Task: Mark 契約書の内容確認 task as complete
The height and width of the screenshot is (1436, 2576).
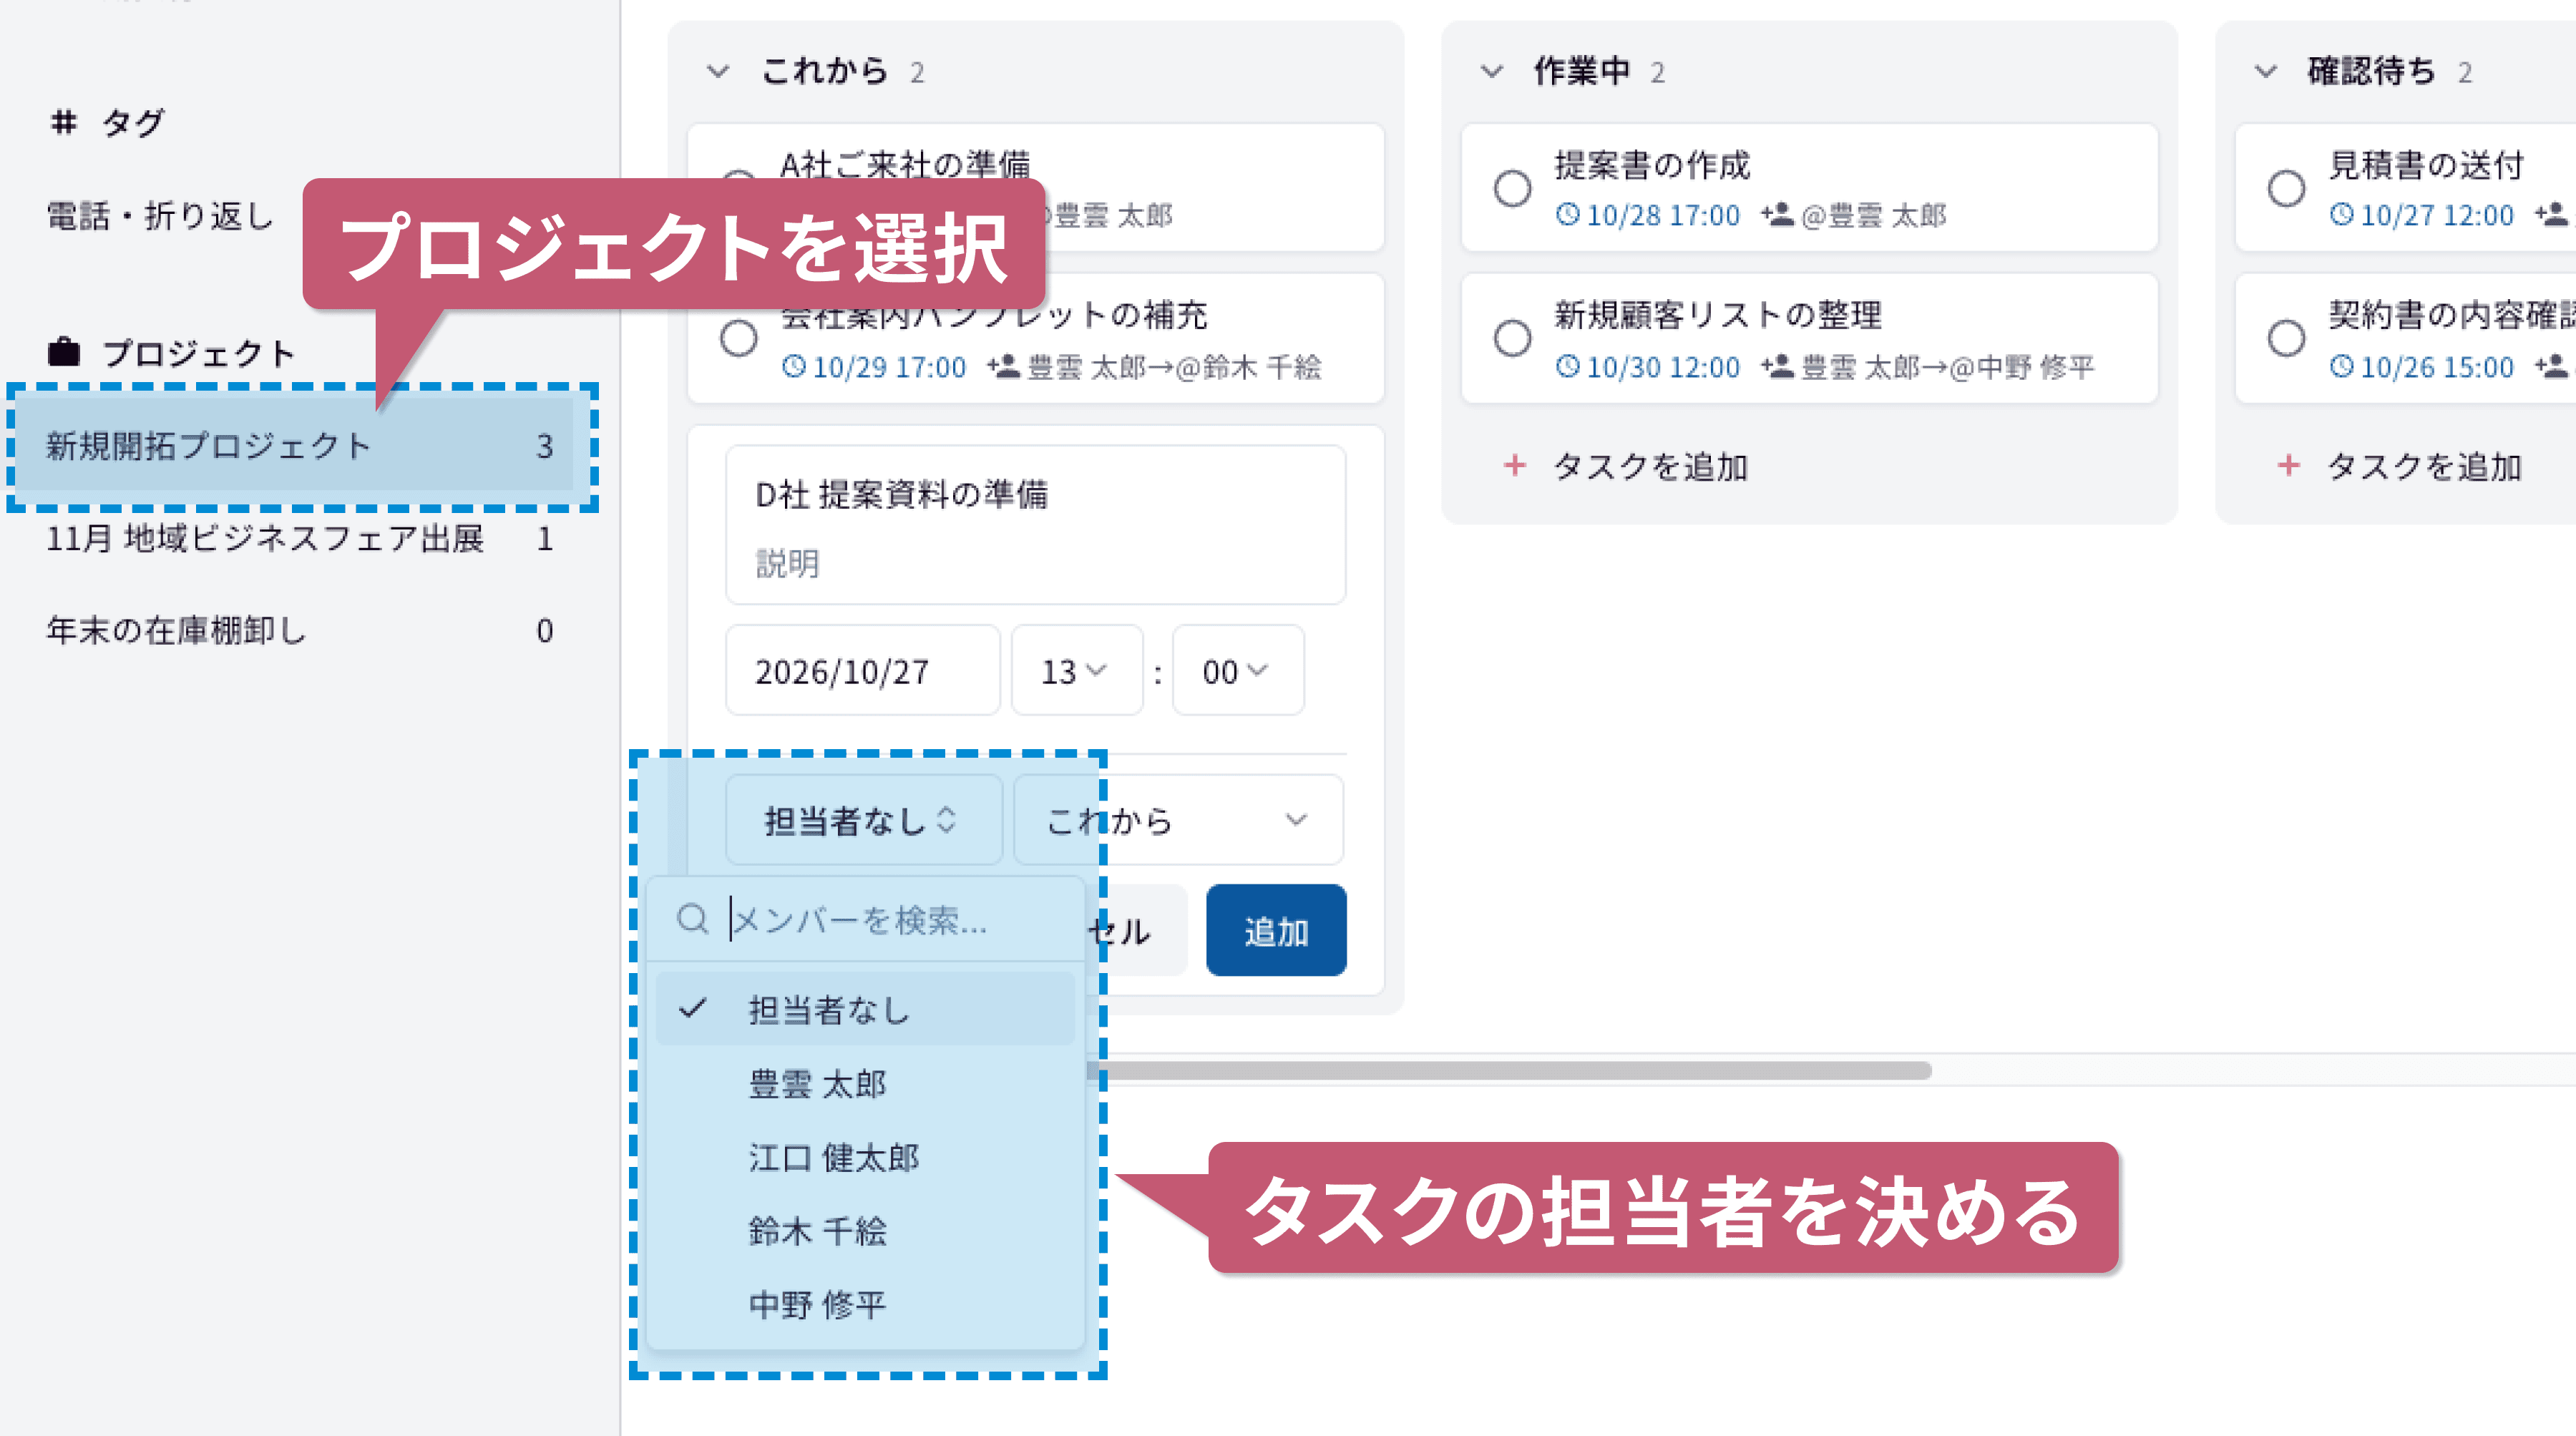Action: [2286, 338]
